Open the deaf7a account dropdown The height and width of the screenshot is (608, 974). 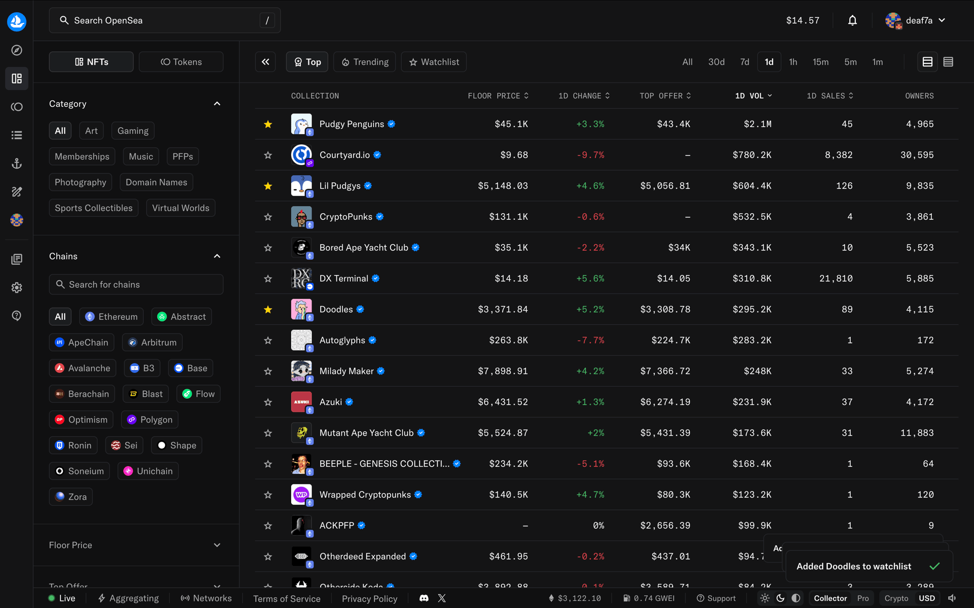point(916,20)
